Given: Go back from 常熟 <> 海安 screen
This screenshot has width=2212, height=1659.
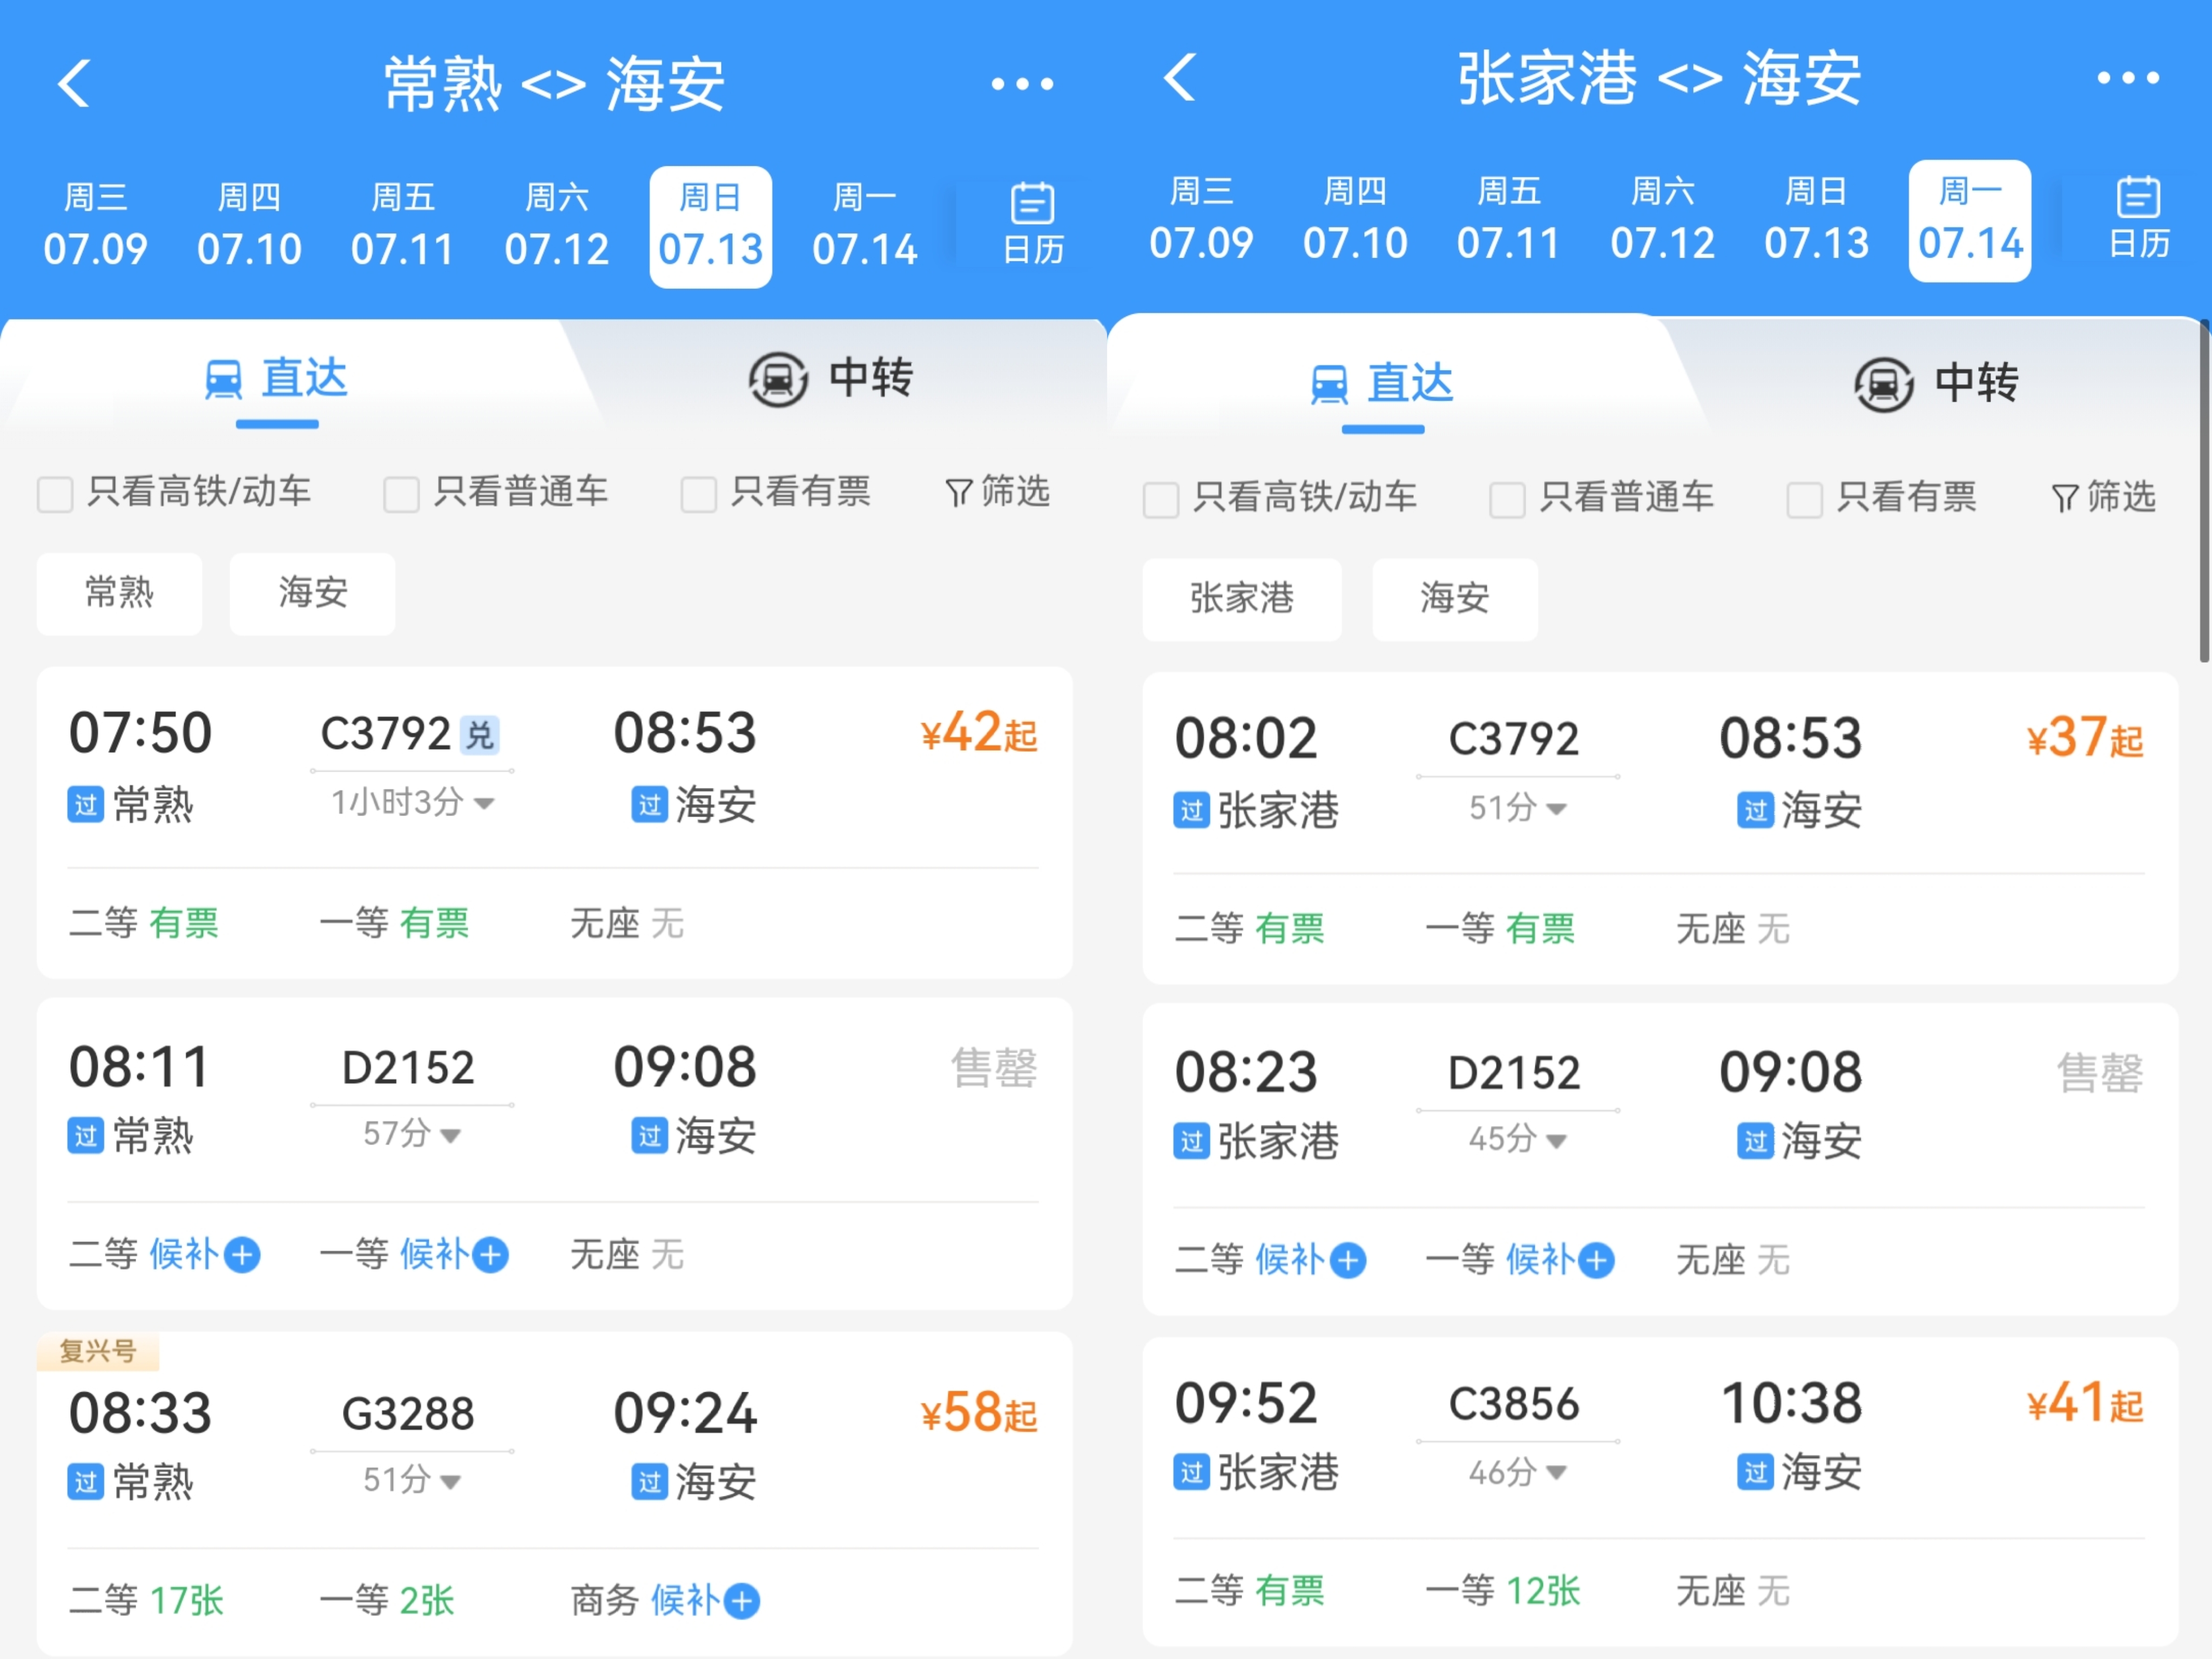Looking at the screenshot, I should 74,83.
